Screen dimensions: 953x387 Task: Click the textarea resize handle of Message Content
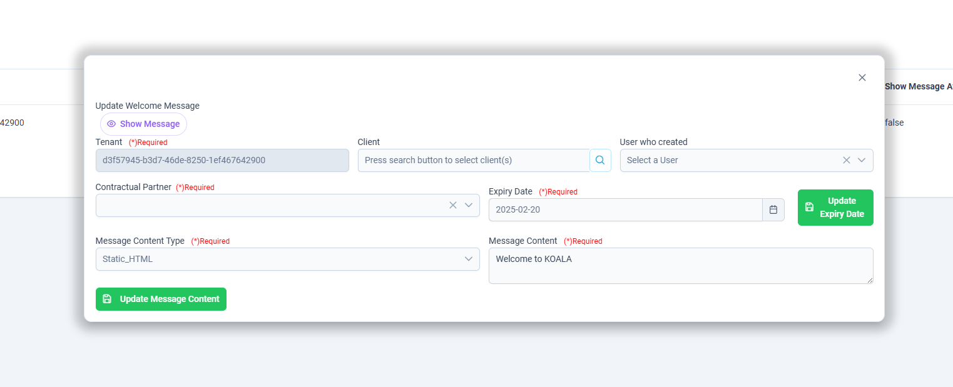pyautogui.click(x=869, y=279)
